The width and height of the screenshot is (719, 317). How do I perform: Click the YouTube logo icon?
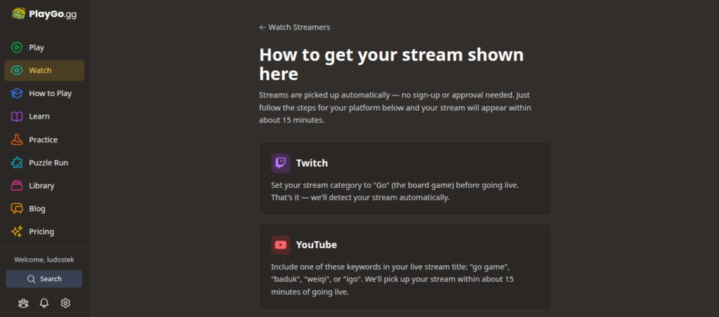281,245
